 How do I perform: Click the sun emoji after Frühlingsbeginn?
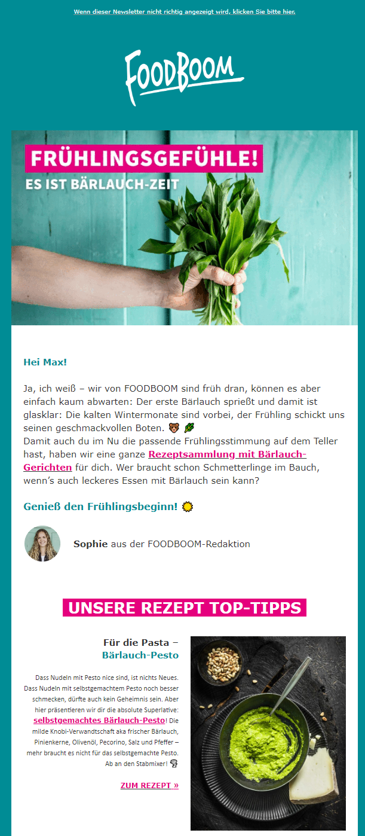pyautogui.click(x=188, y=507)
